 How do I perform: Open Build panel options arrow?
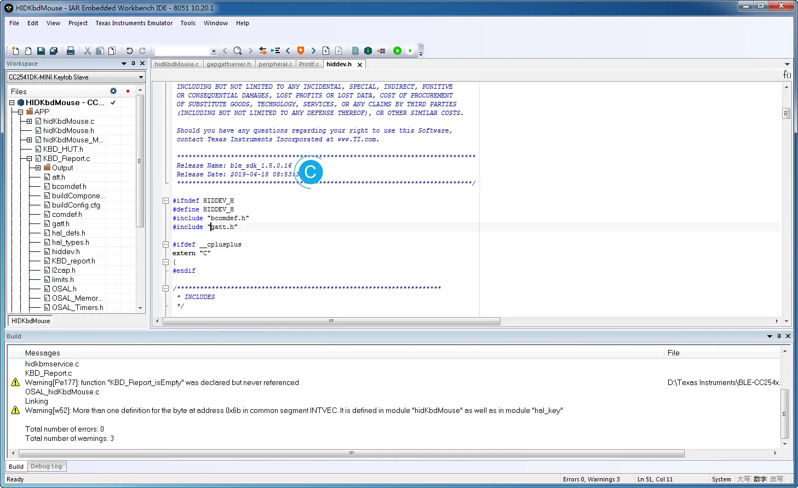pos(770,336)
